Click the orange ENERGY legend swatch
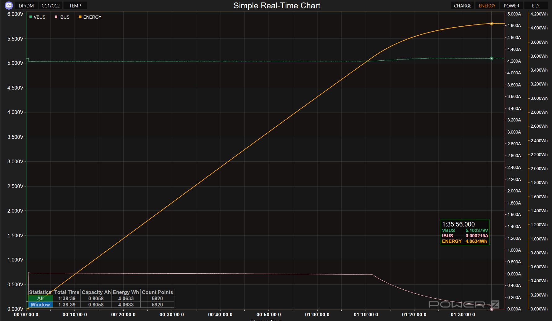This screenshot has width=552, height=321. pos(80,17)
